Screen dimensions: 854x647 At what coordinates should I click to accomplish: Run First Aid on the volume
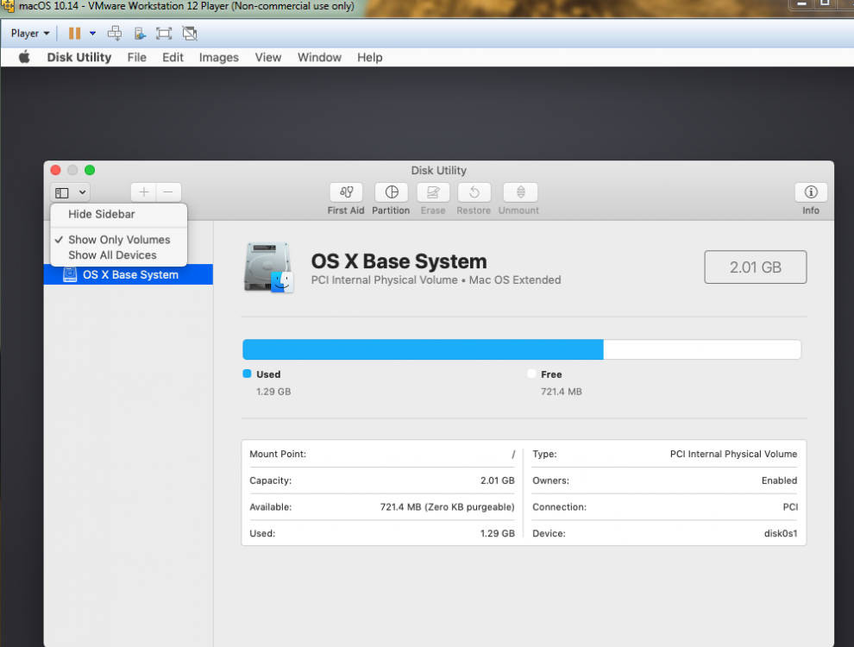pyautogui.click(x=346, y=192)
